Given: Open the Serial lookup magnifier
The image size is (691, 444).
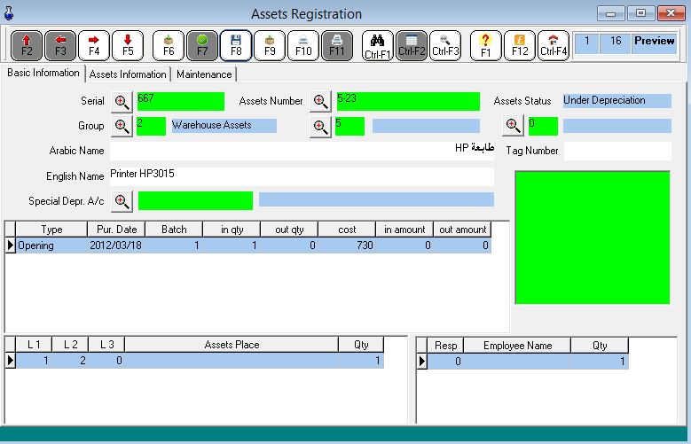Looking at the screenshot, I should (122, 102).
